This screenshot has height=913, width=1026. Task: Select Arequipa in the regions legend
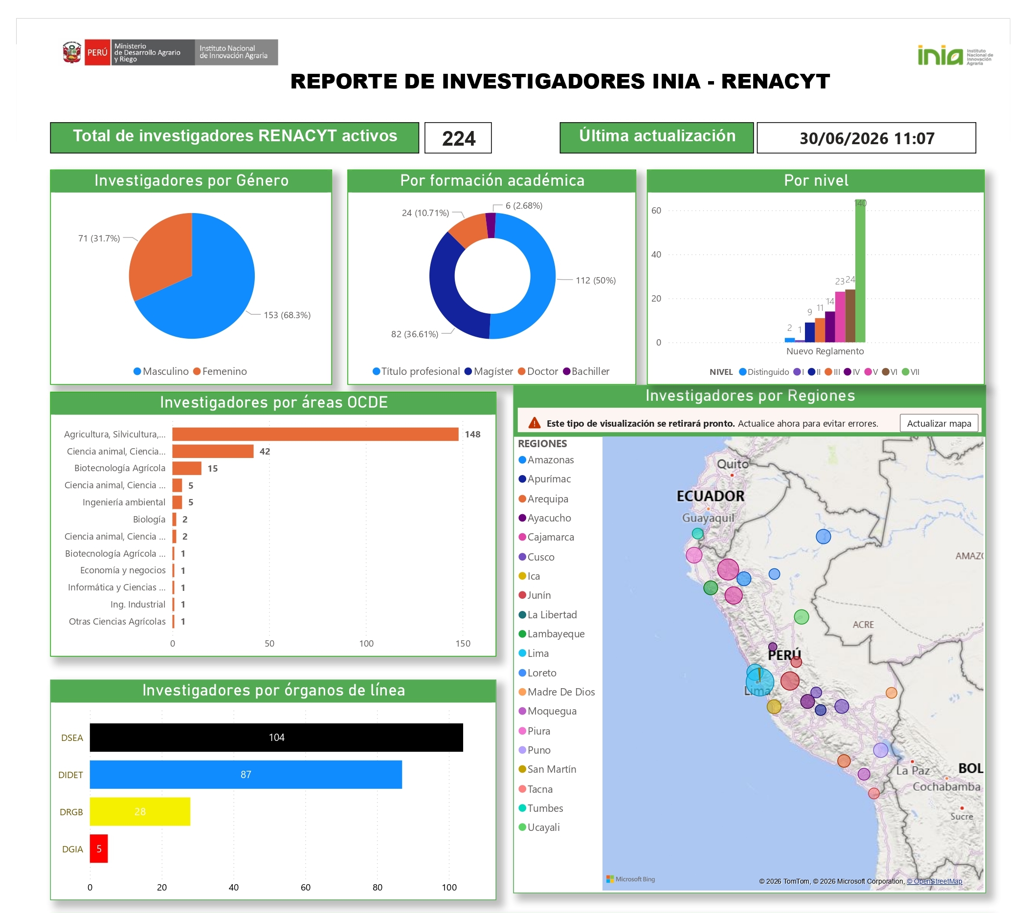[543, 499]
